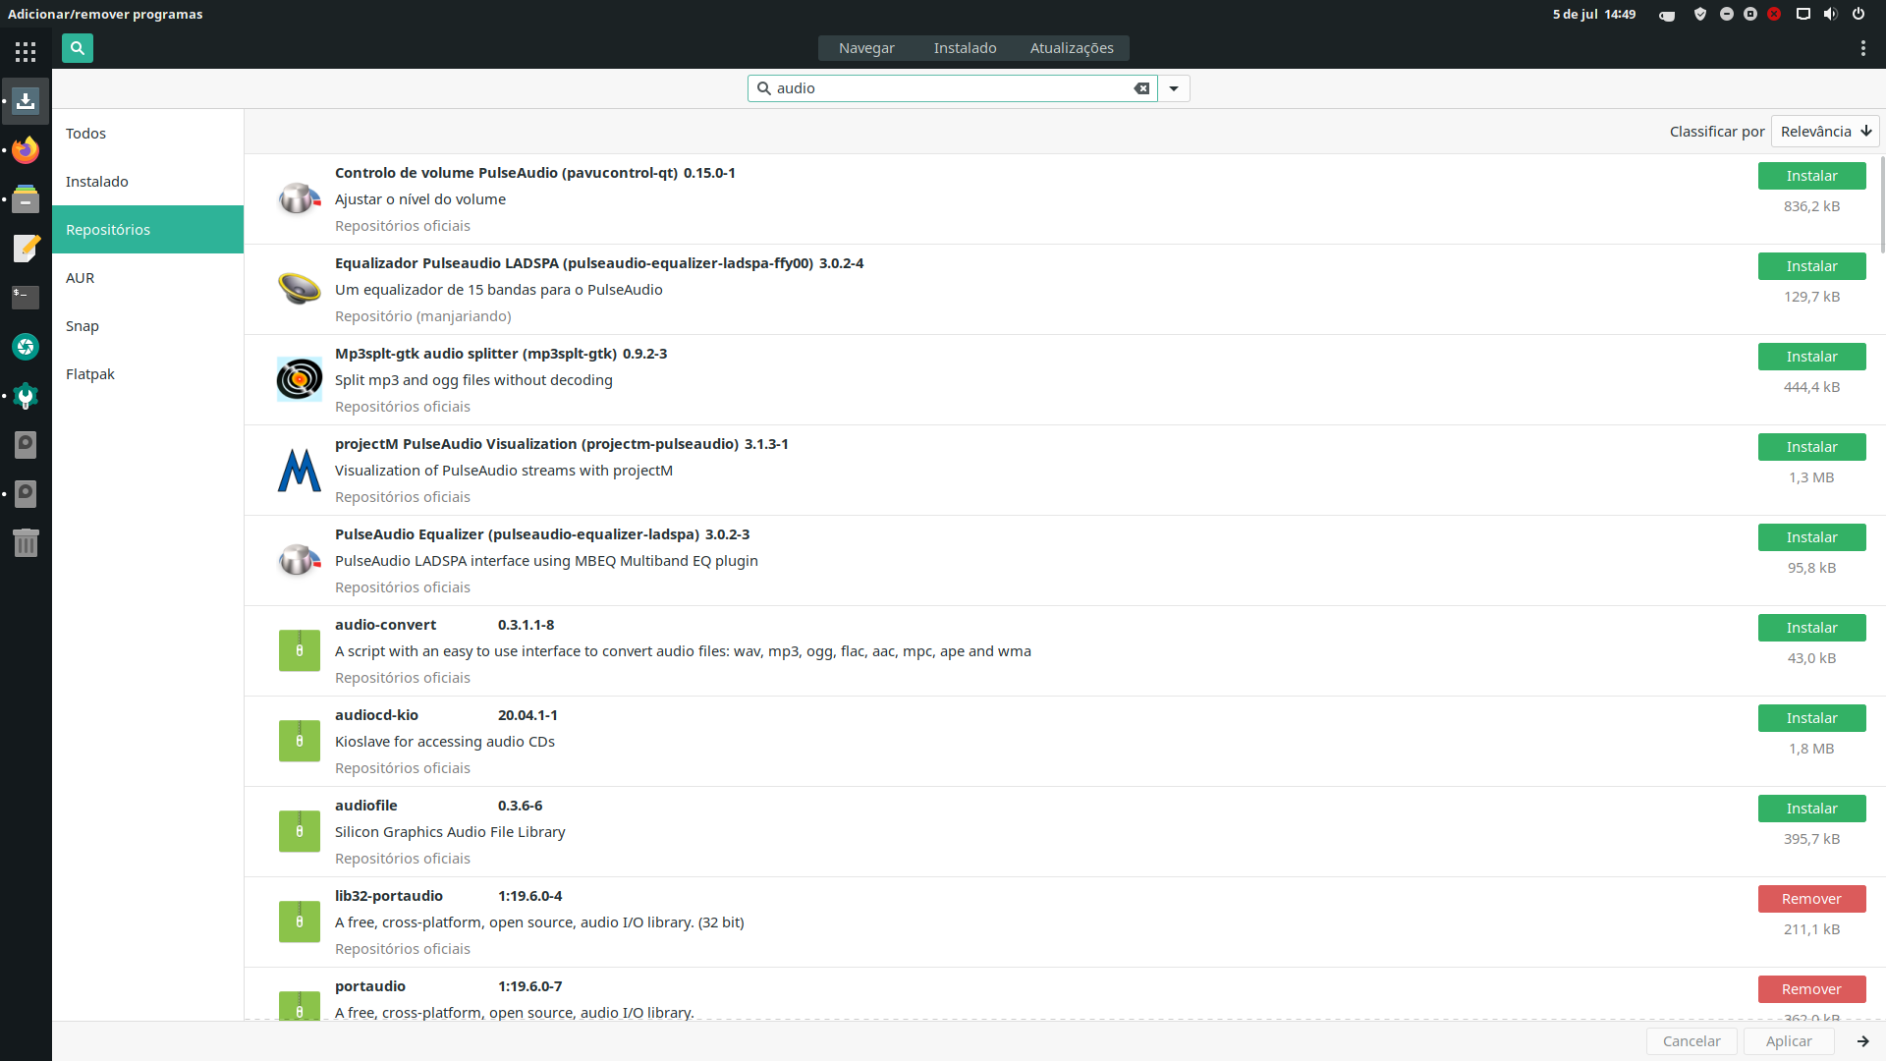Open the three-dot application menu
Image resolution: width=1886 pixels, height=1061 pixels.
1862,48
